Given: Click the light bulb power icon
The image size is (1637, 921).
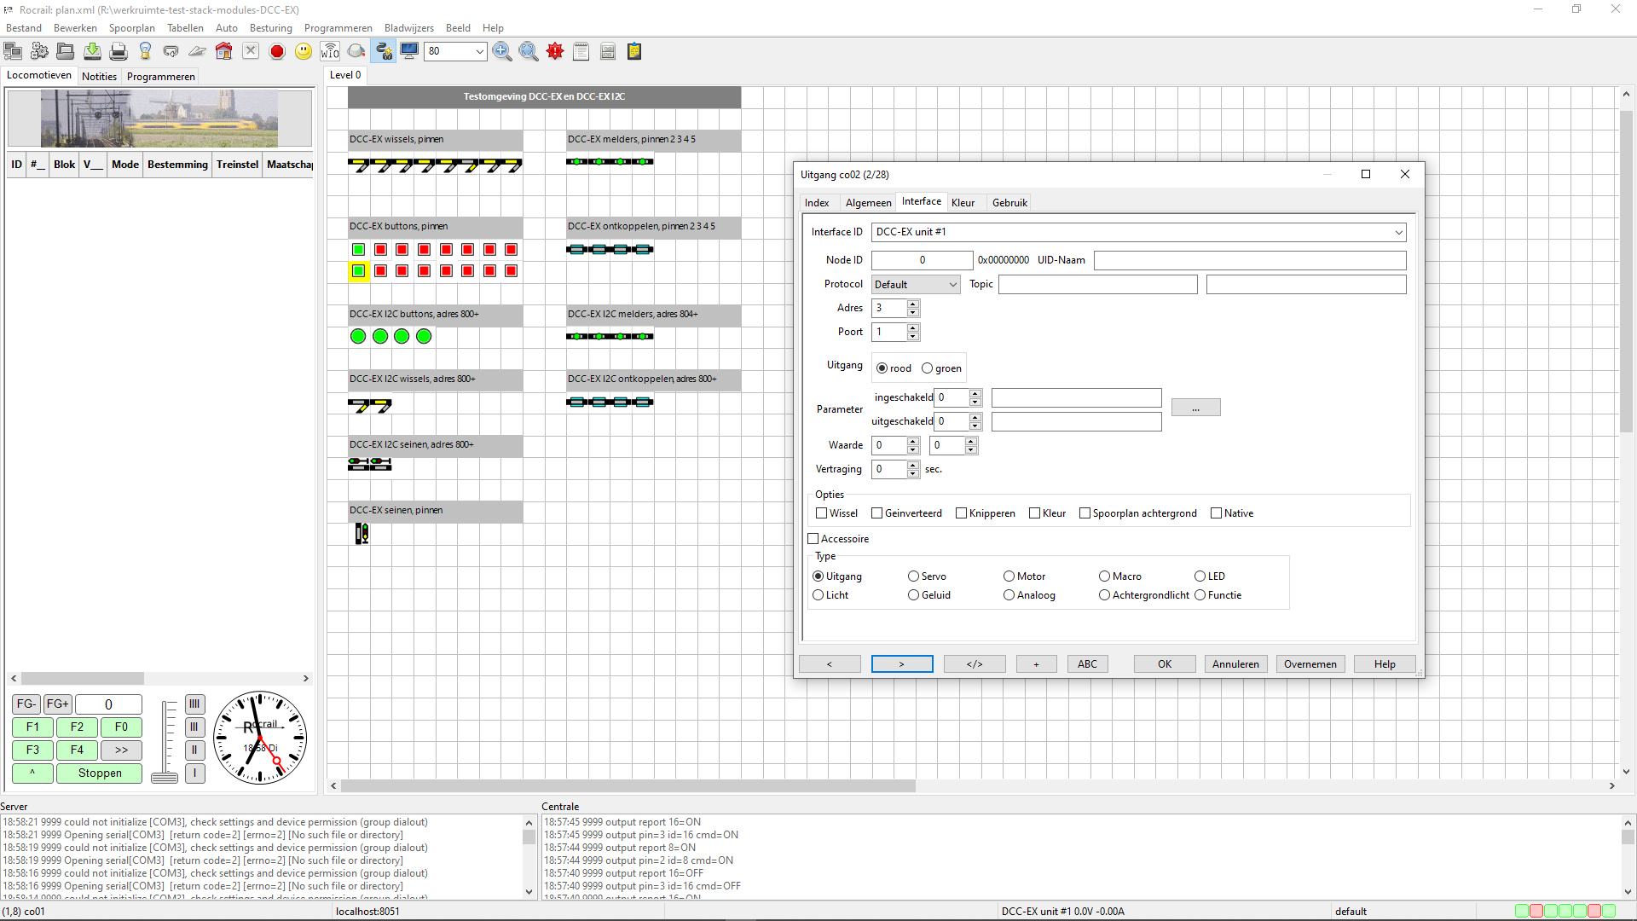Looking at the screenshot, I should click(x=145, y=52).
